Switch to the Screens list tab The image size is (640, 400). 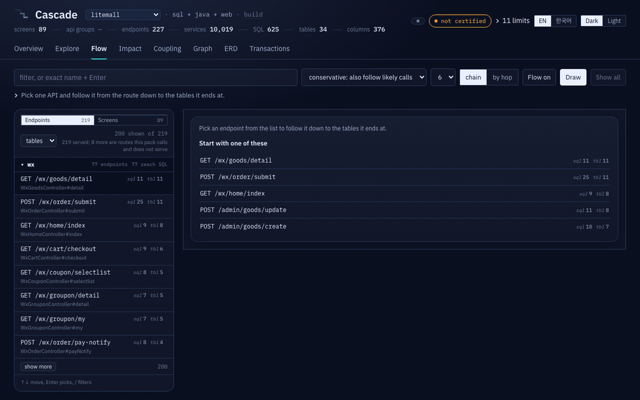coord(131,120)
